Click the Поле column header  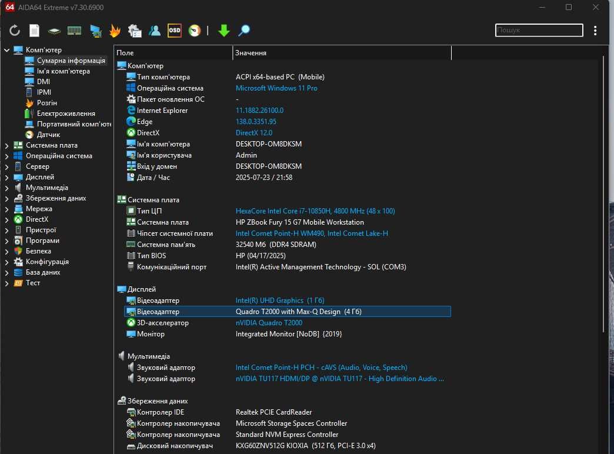(x=173, y=52)
